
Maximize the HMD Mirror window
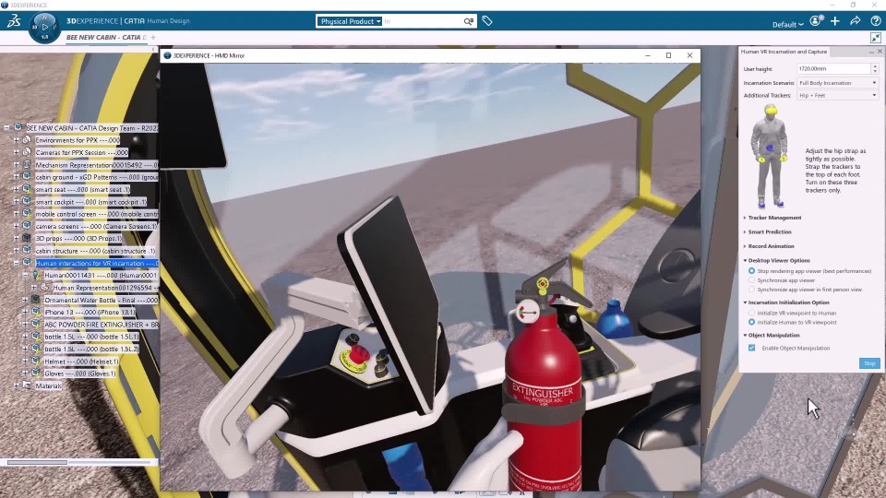pos(668,55)
